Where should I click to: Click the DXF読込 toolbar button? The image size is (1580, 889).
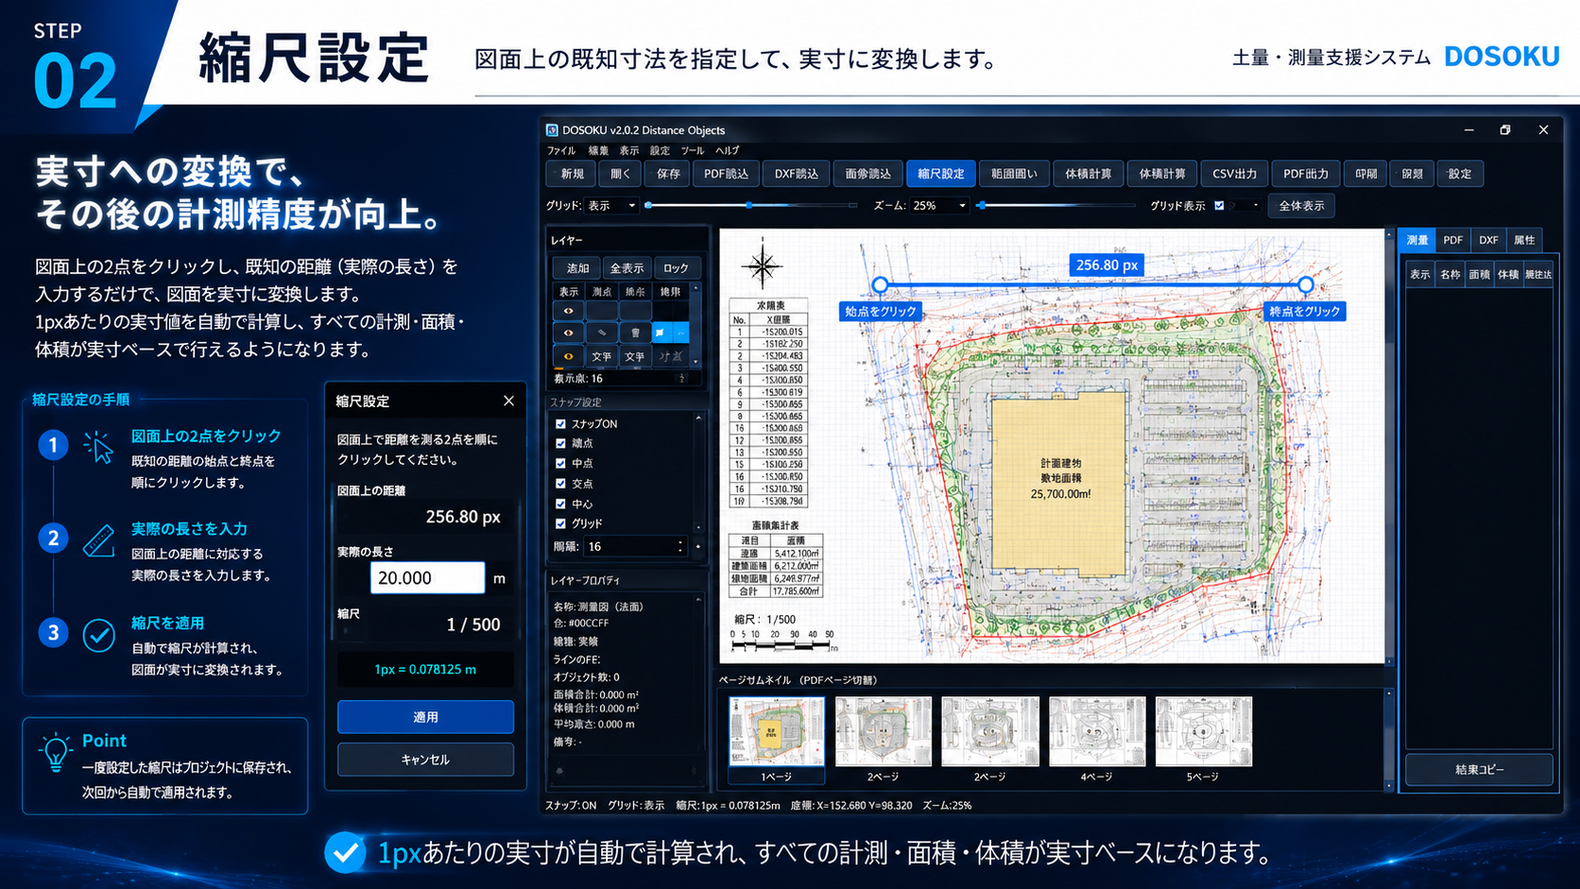(797, 174)
